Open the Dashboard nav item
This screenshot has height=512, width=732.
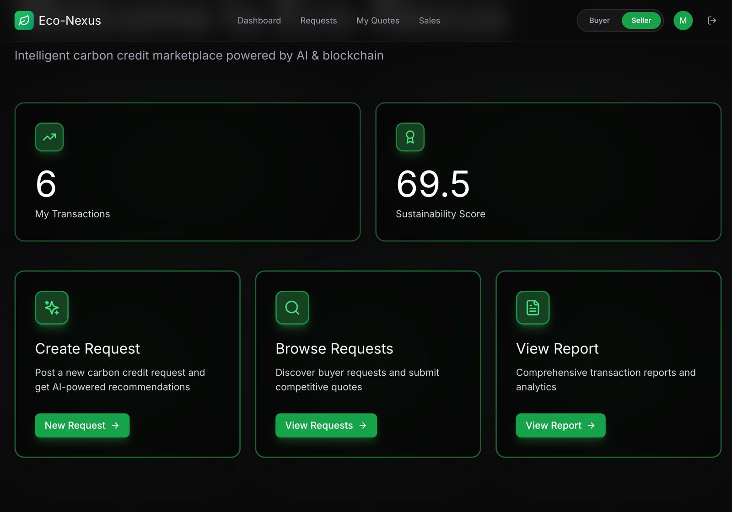[x=259, y=21]
